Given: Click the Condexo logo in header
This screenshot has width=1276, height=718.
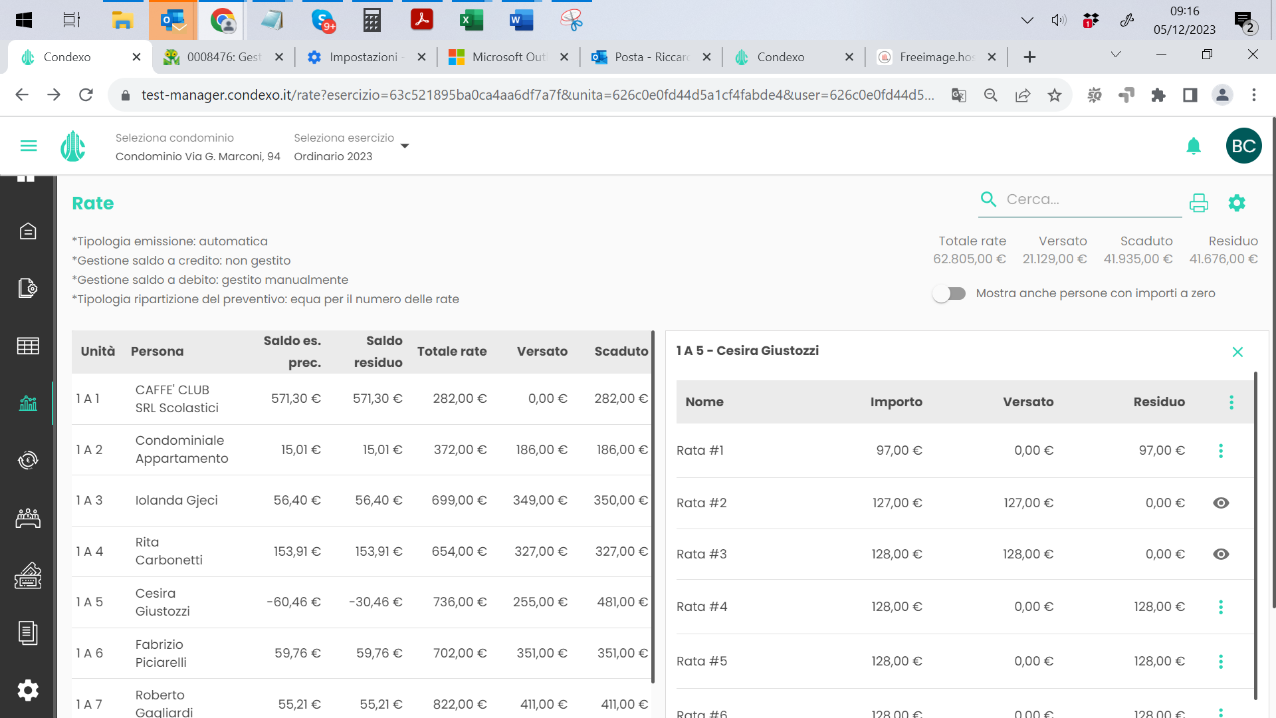Looking at the screenshot, I should coord(73,146).
